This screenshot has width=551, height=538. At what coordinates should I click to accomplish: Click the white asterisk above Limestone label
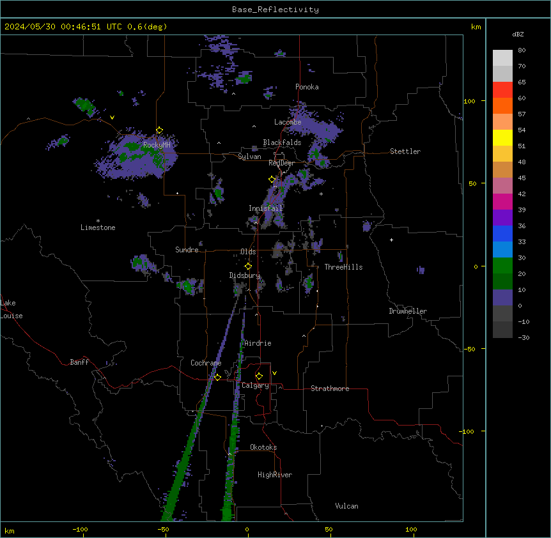[98, 221]
